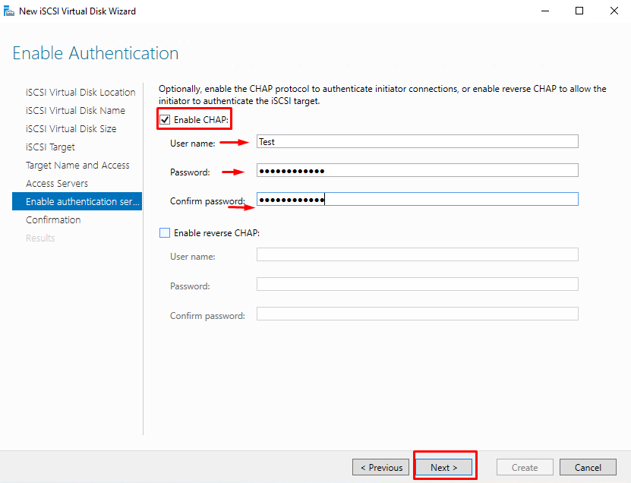Go to Access Servers step

click(x=57, y=183)
